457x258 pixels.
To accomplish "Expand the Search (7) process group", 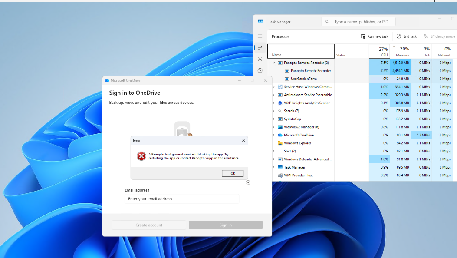I will pos(274,111).
